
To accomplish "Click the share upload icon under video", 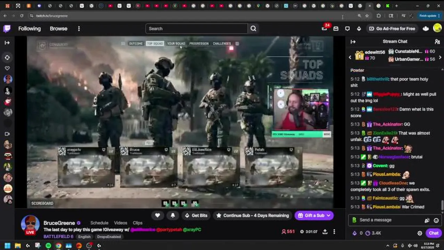I will coord(325,232).
